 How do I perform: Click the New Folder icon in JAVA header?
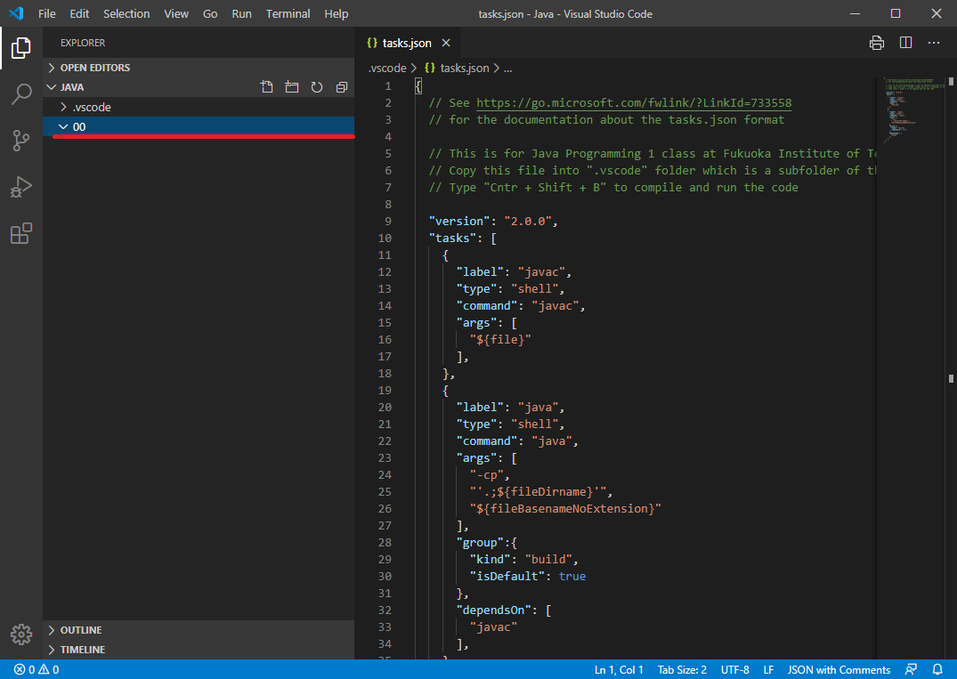[292, 87]
